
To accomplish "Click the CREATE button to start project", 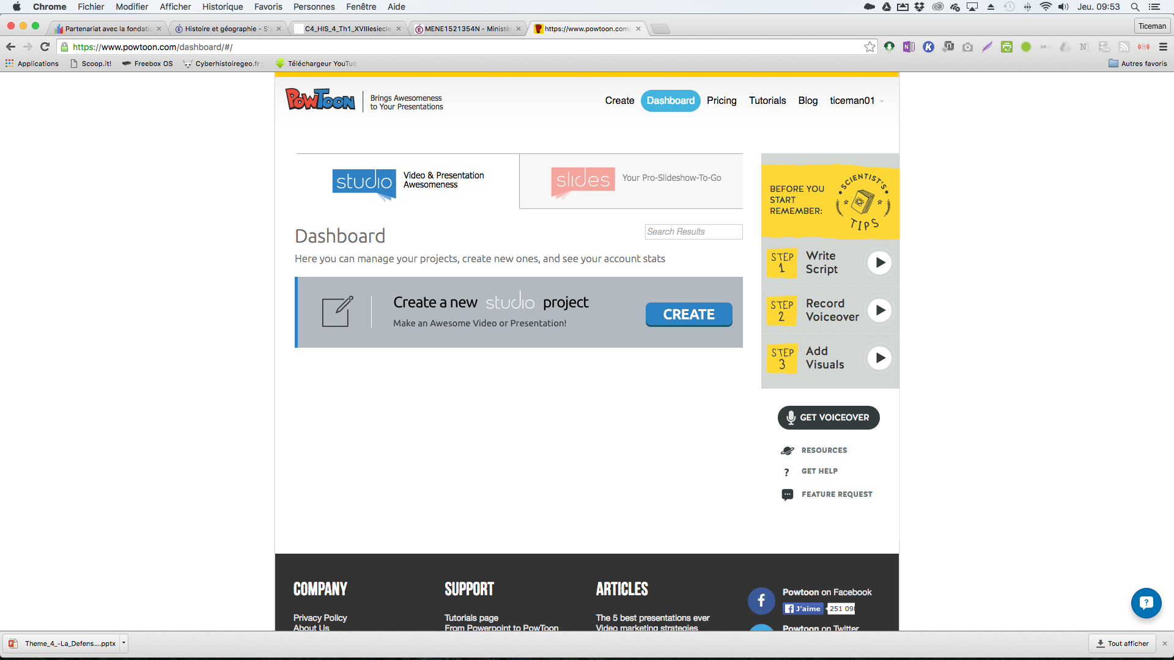I will 689,313.
